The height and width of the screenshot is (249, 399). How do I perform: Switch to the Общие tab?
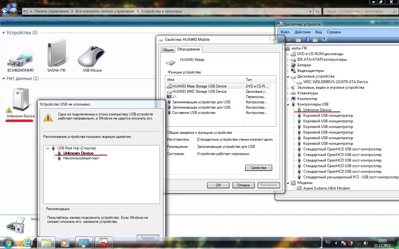[x=168, y=50]
